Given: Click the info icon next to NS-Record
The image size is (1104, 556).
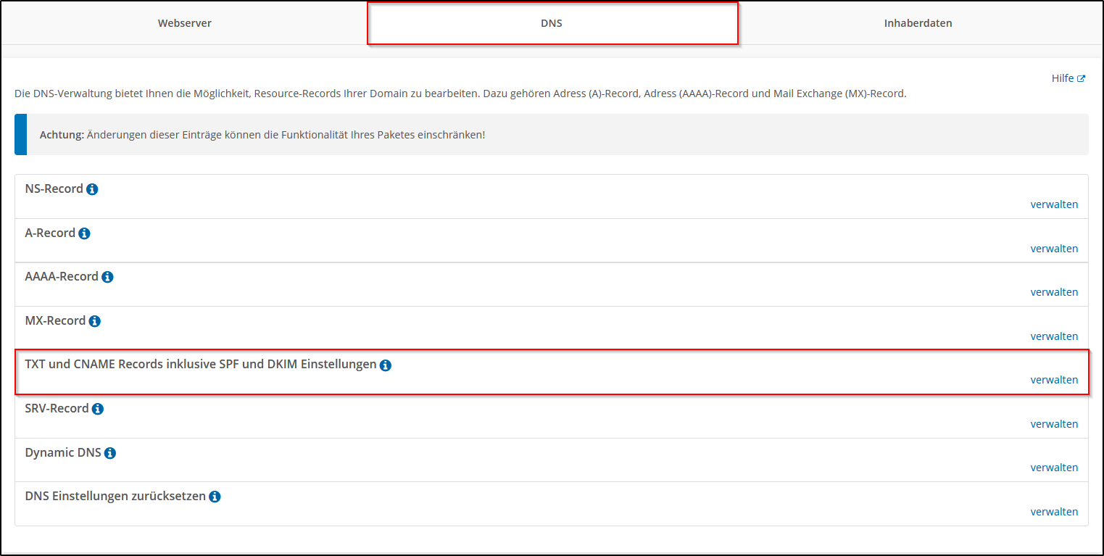Looking at the screenshot, I should (x=92, y=189).
